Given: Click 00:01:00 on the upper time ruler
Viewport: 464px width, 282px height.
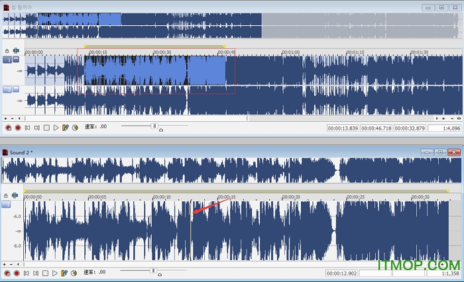Looking at the screenshot, I should [290, 52].
